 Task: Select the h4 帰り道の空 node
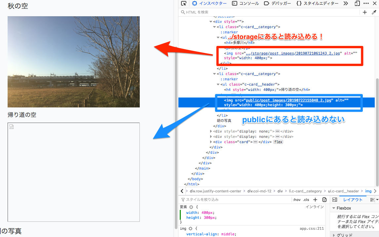click(267, 90)
